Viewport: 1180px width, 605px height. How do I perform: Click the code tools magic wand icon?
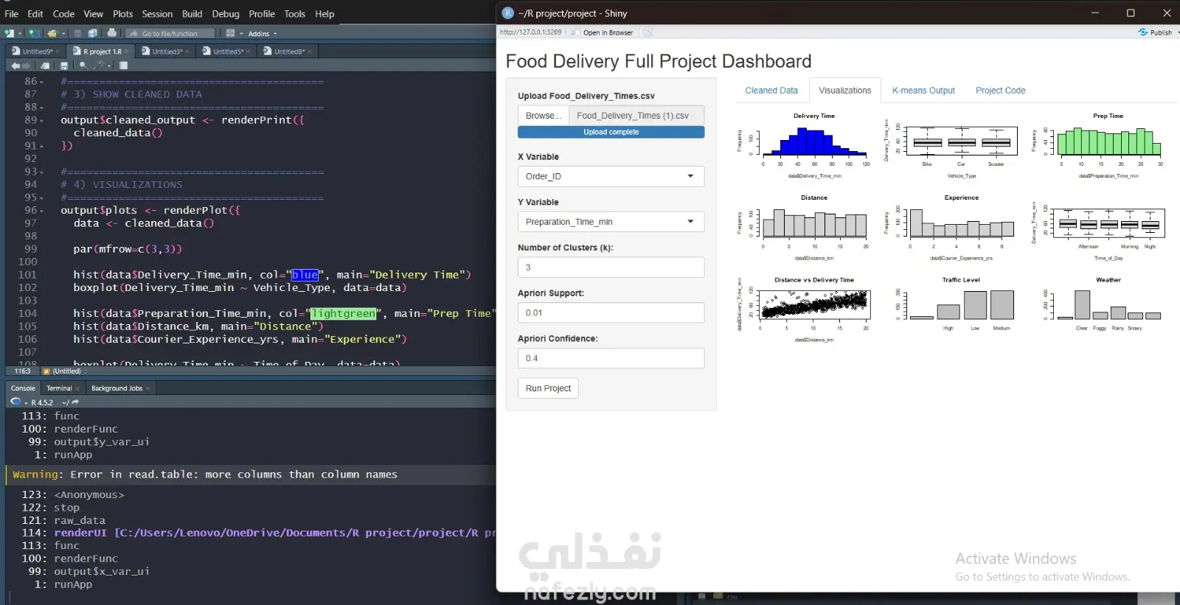point(99,66)
